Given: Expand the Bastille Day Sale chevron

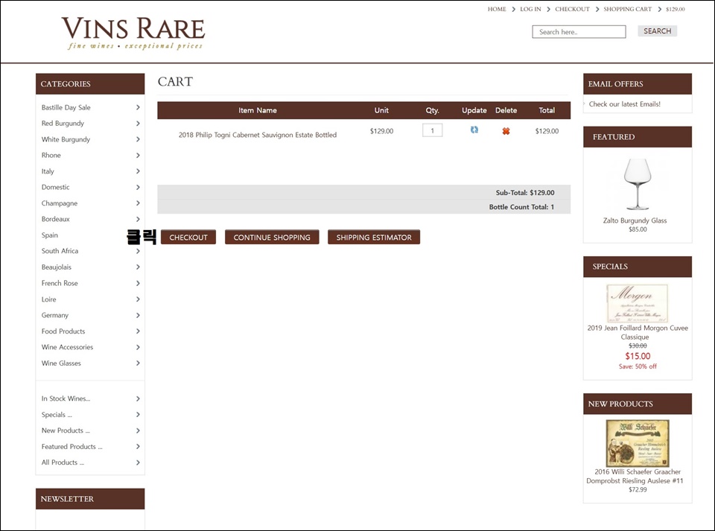Looking at the screenshot, I should point(138,107).
